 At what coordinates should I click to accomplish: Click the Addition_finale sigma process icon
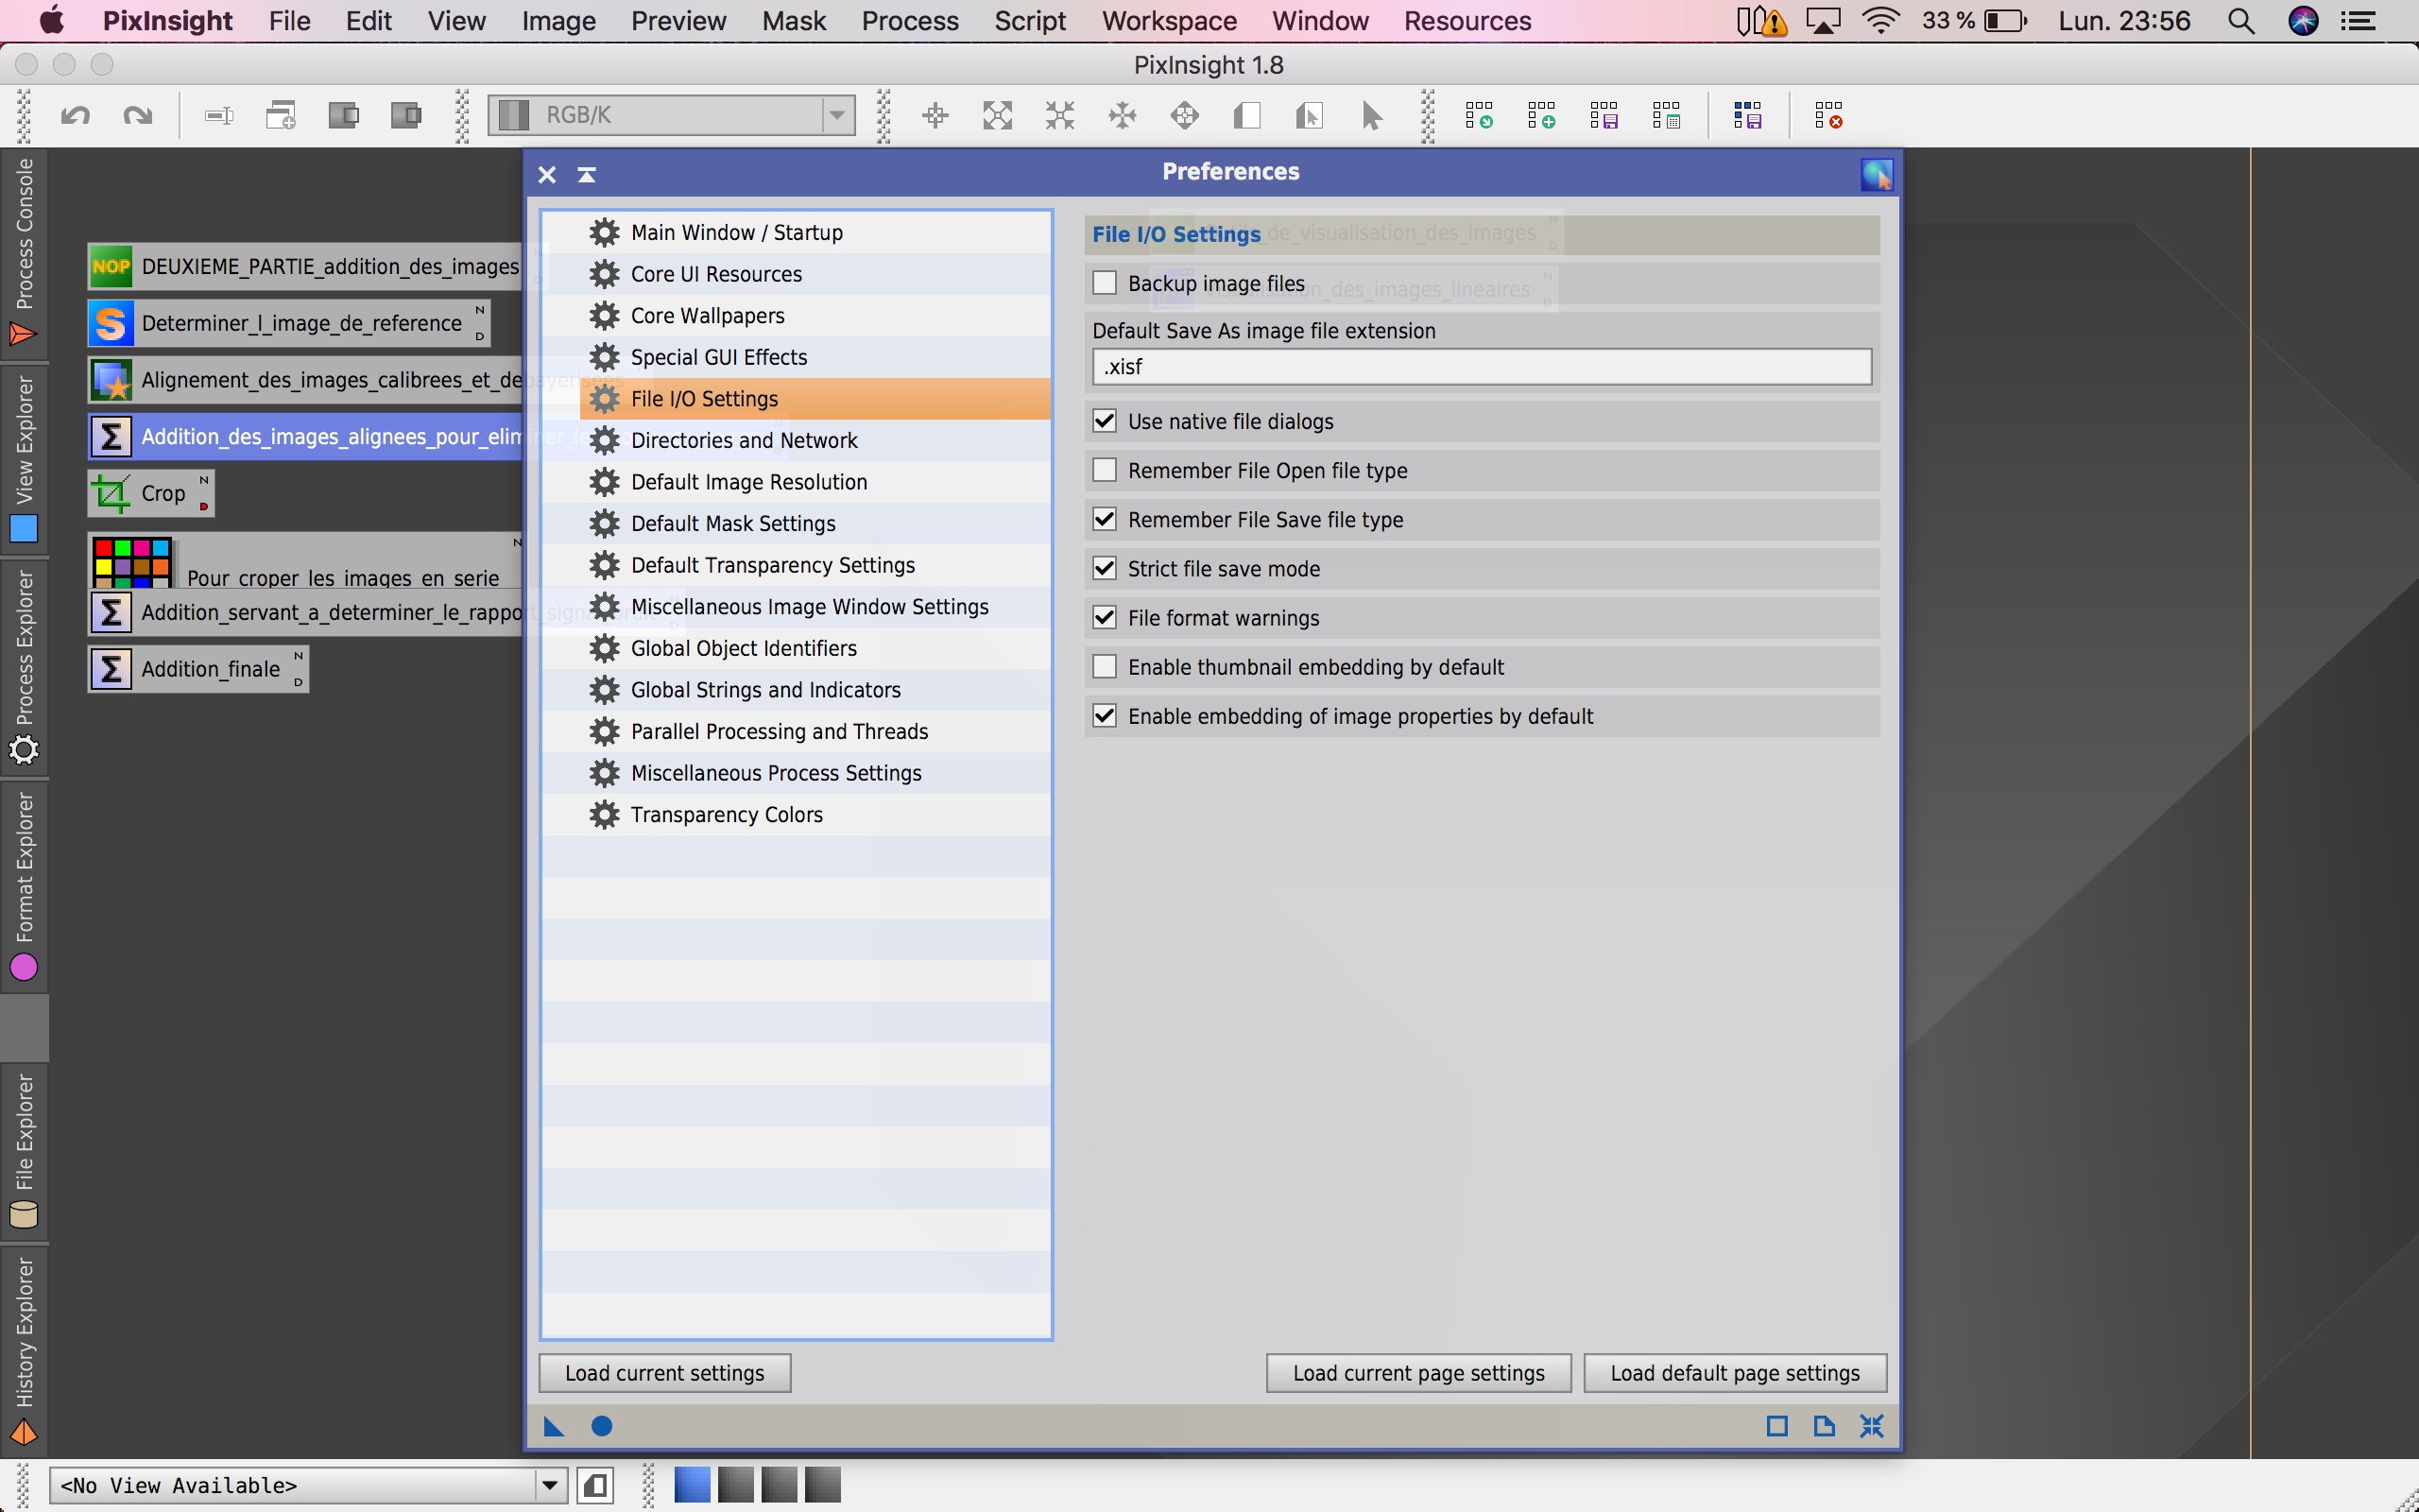(x=112, y=669)
